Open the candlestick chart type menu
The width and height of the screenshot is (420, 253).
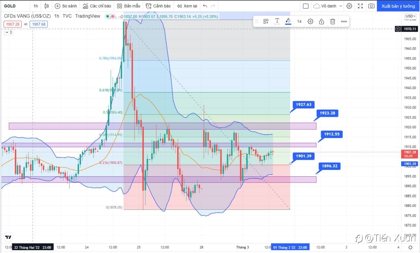47,6
